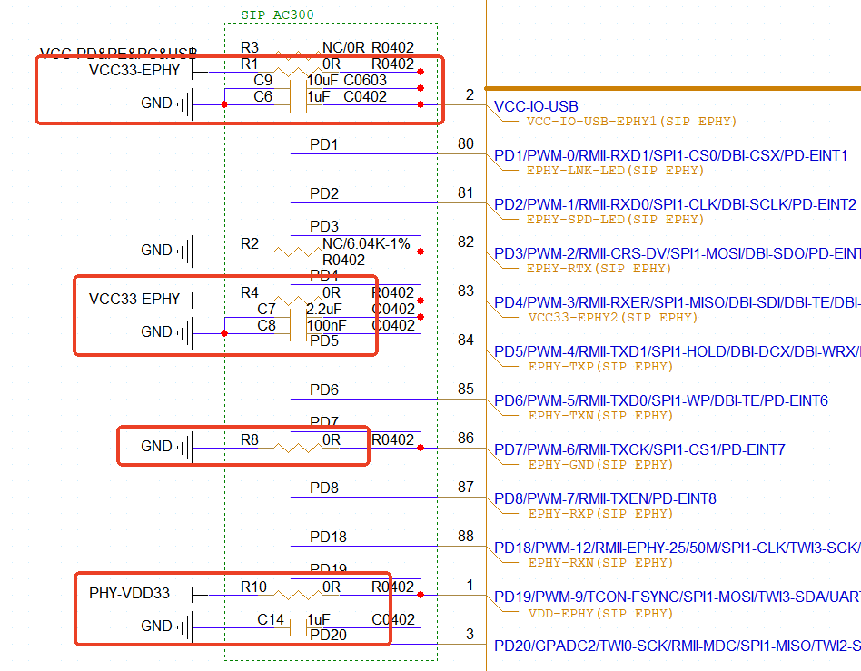Click the C9 10uF capacitor symbol
Screen dimensions: 861x671
click(298, 88)
